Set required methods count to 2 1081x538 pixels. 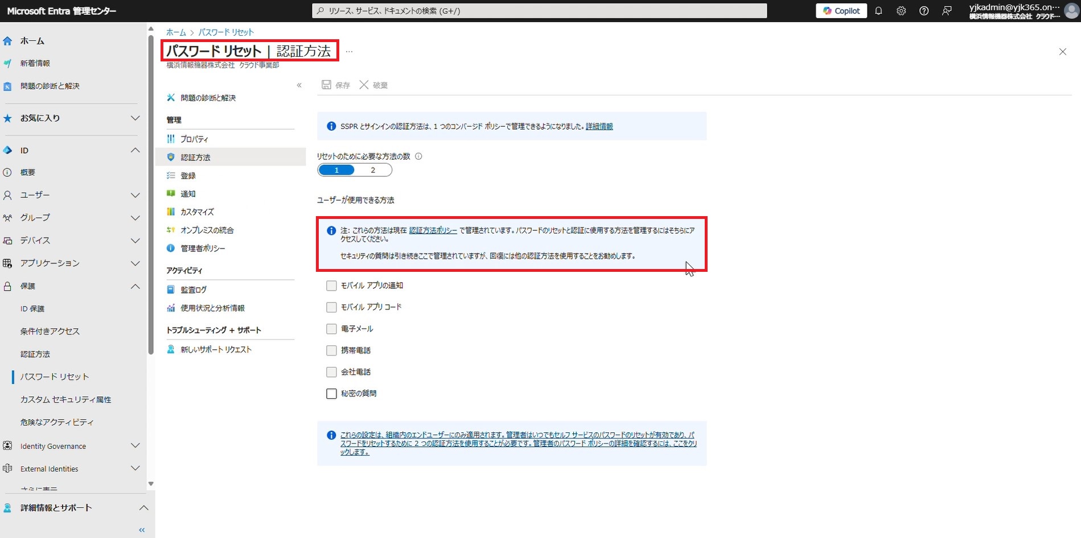tap(373, 170)
